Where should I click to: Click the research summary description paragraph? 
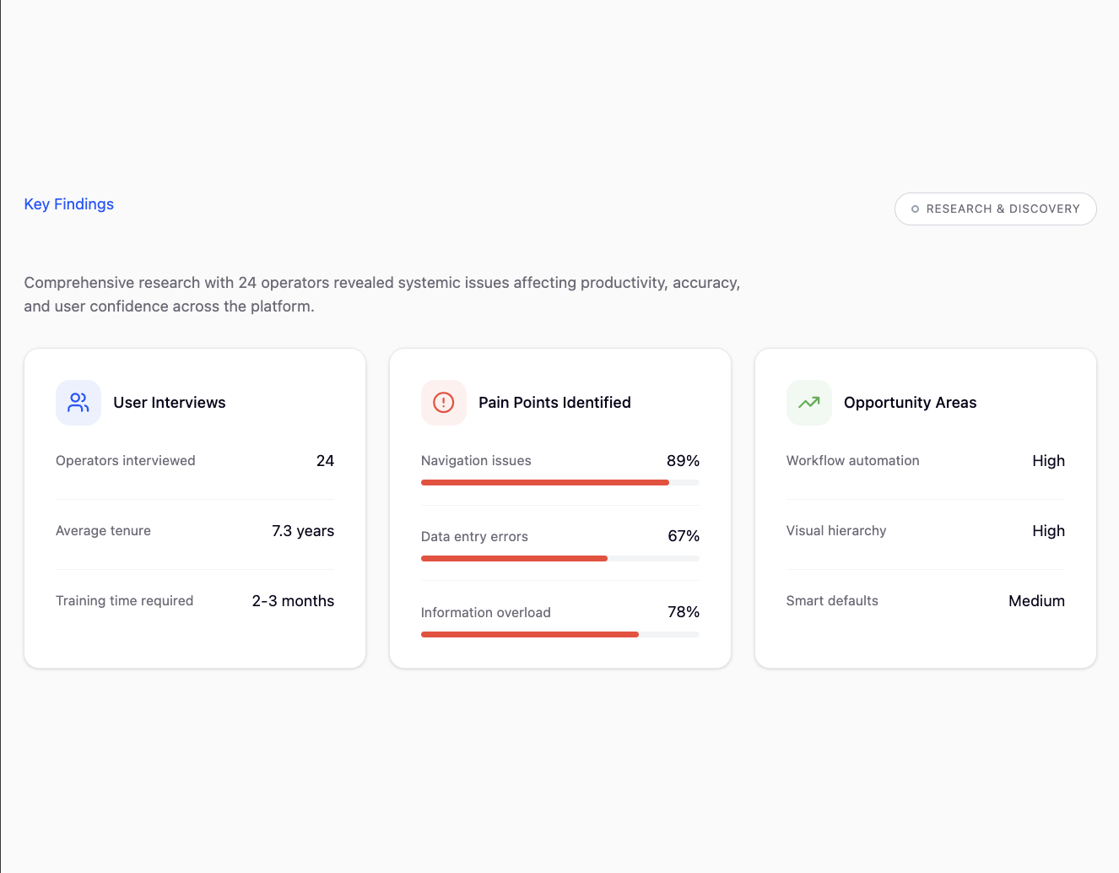click(x=381, y=295)
